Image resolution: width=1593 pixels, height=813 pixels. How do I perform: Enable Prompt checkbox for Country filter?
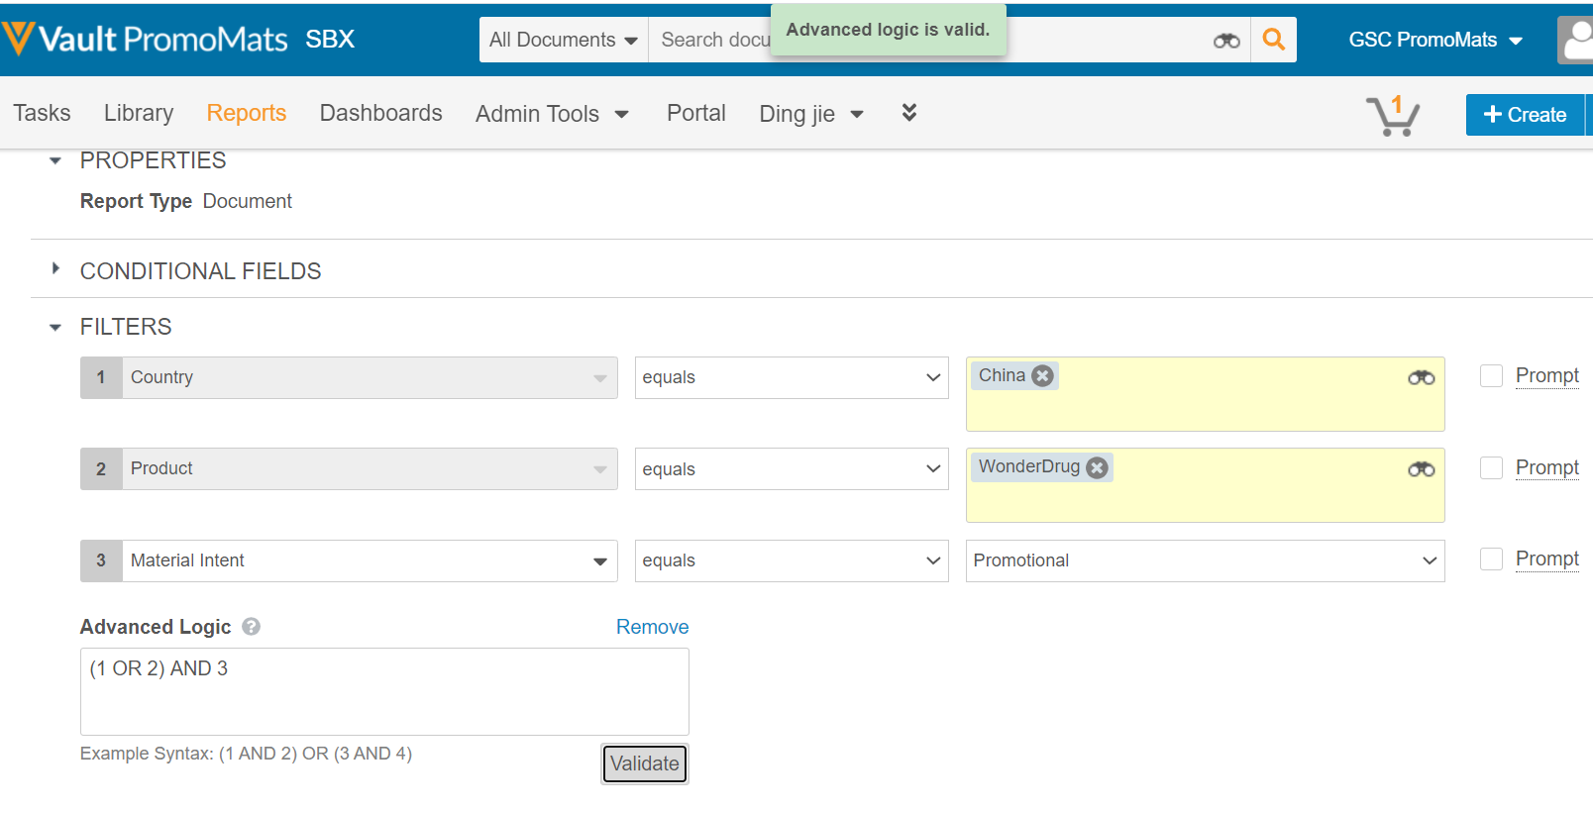(1491, 376)
